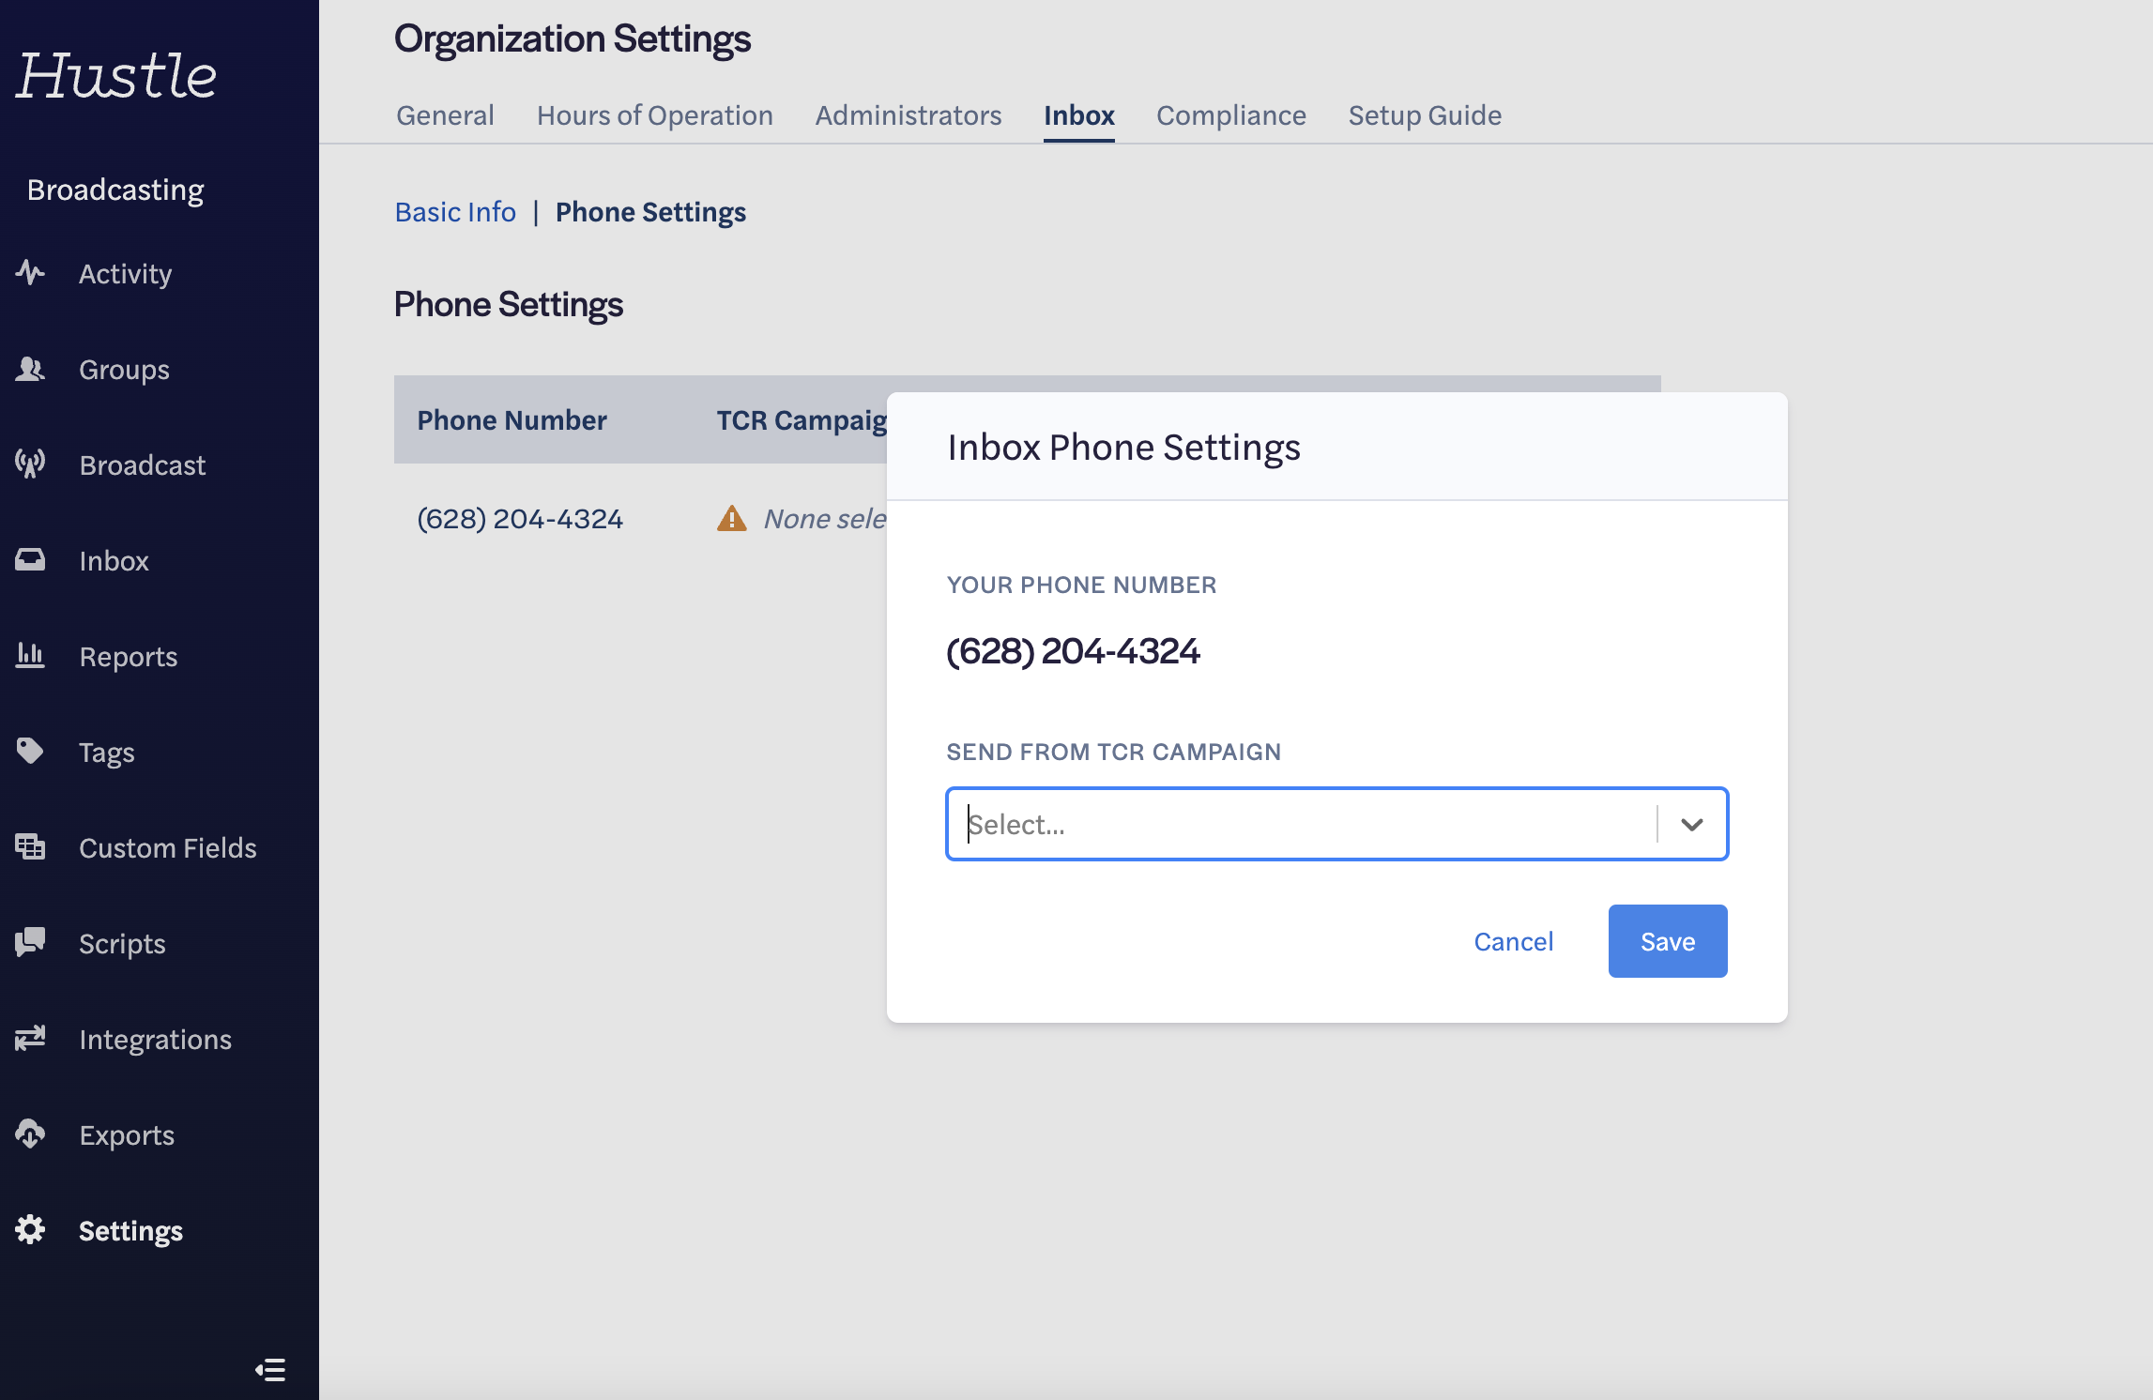Click the Hustle logo
The height and width of the screenshot is (1400, 2153).
tap(115, 77)
